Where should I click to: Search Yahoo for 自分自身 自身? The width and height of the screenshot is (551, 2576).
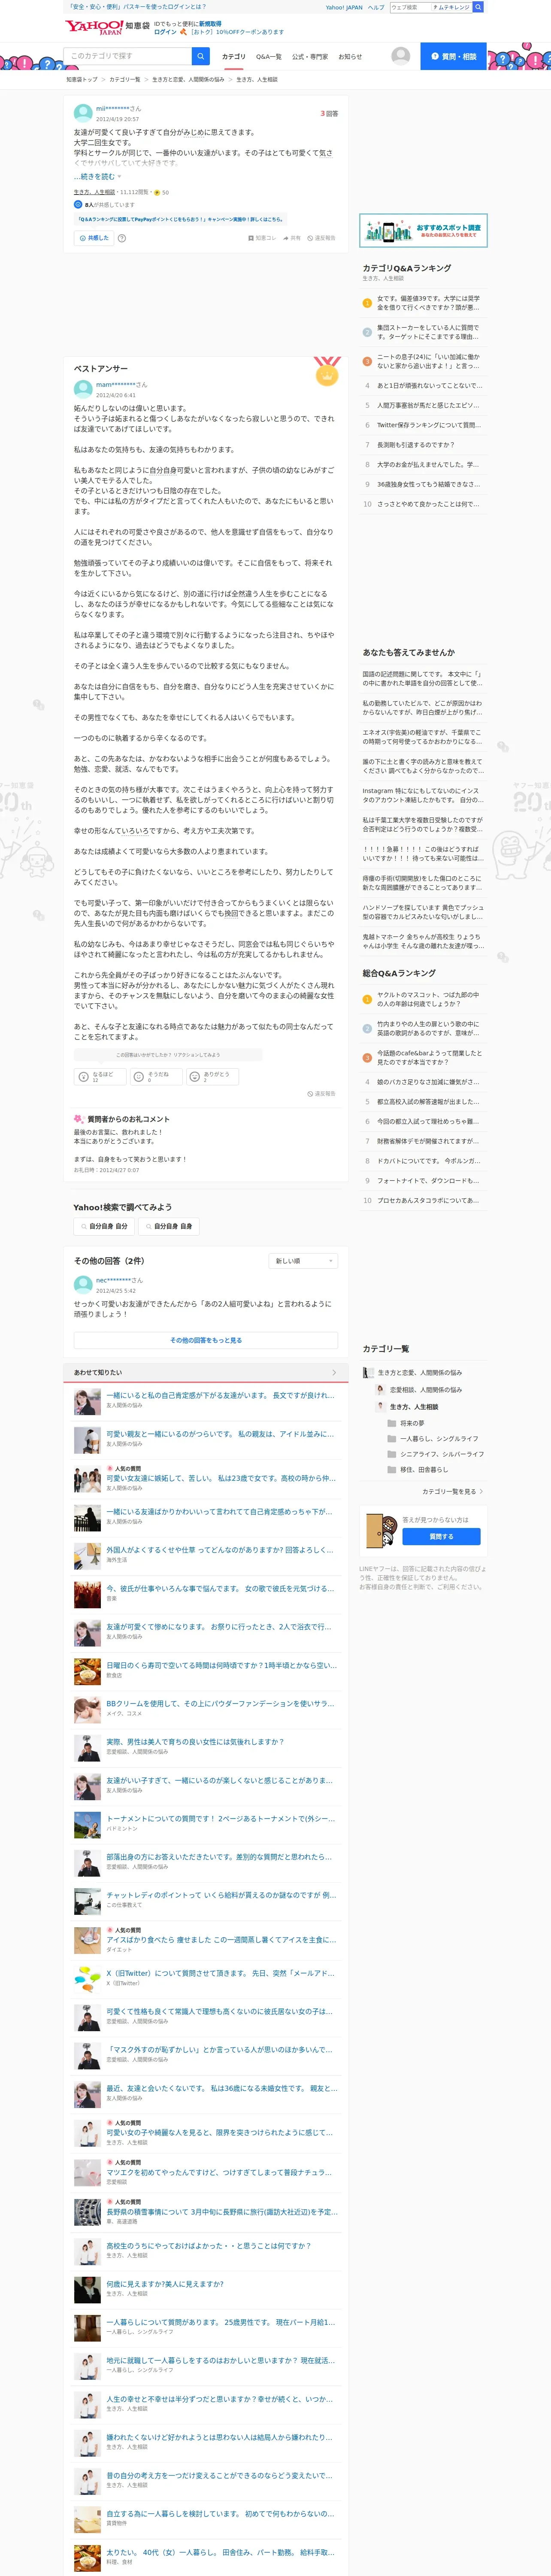coord(169,1226)
